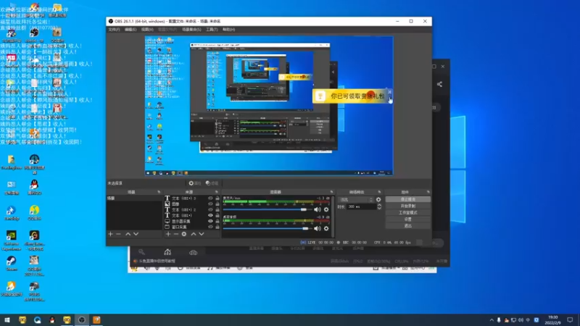The image size is (580, 326).
Task: Hide the 显示器采集 source
Action: pos(210,221)
